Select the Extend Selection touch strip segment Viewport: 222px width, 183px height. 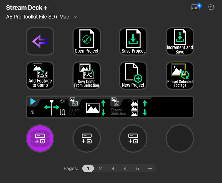click(x=131, y=107)
